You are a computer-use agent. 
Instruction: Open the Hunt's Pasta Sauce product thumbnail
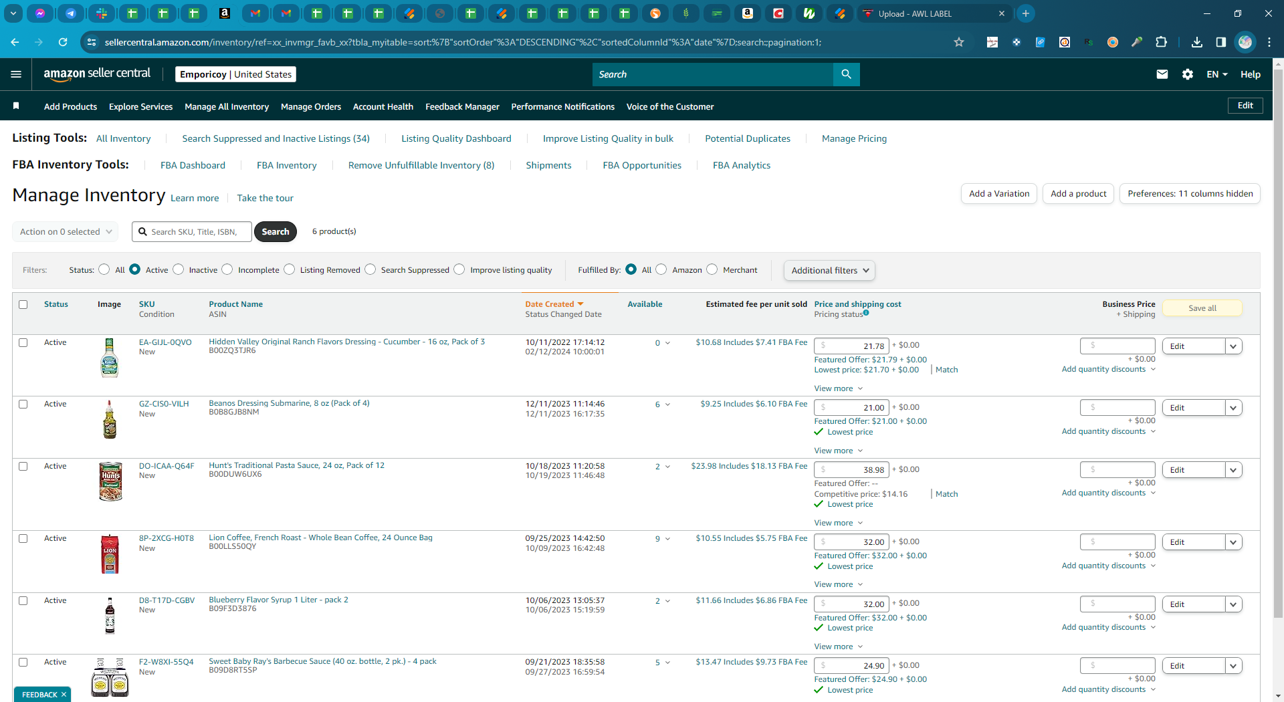click(110, 481)
